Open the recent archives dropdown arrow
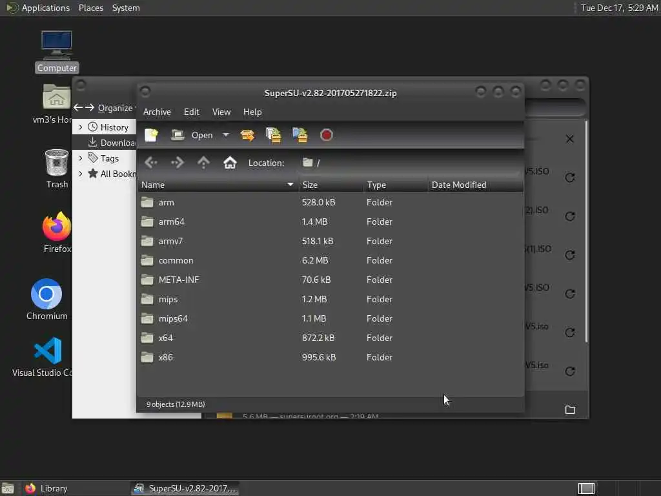Screen dimensions: 661x496 [x=226, y=135]
